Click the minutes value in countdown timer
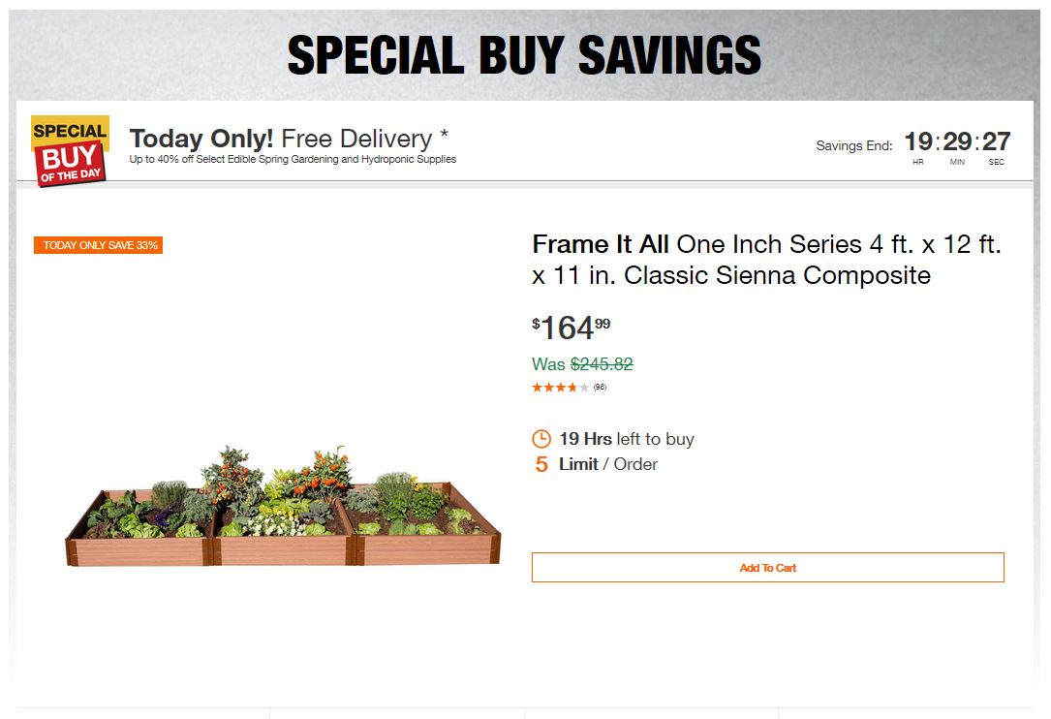The width and height of the screenshot is (1051, 719). tap(957, 142)
